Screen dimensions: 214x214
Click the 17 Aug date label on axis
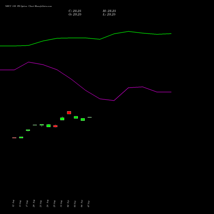pyautogui.click(x=27, y=203)
